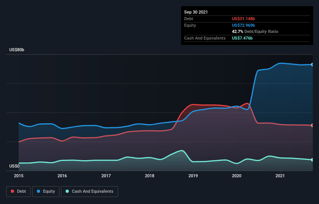The image size is (319, 204).
Task: Click the 2015 x-axis label
Action: click(19, 176)
